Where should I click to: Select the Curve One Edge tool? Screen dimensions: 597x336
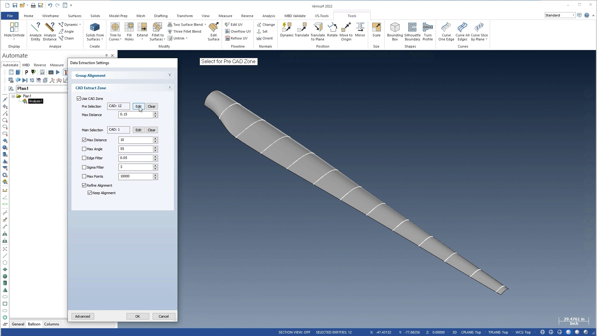446,31
